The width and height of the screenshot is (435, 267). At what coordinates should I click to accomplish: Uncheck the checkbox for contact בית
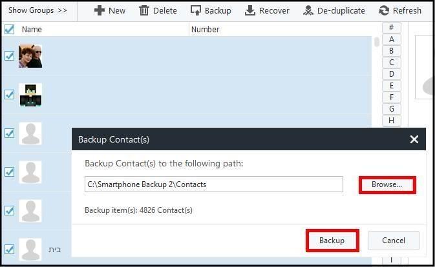pyautogui.click(x=9, y=250)
